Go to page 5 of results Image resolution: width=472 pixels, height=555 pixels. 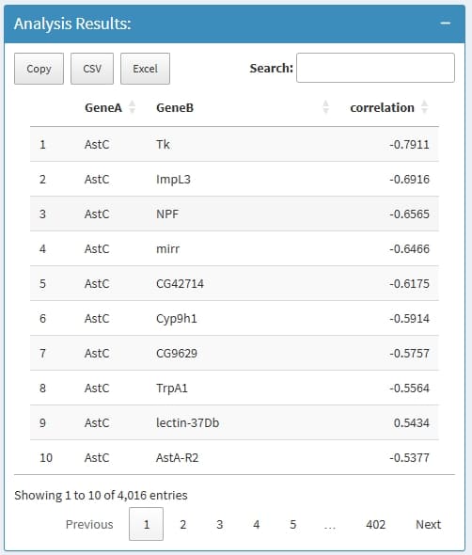[x=293, y=524]
